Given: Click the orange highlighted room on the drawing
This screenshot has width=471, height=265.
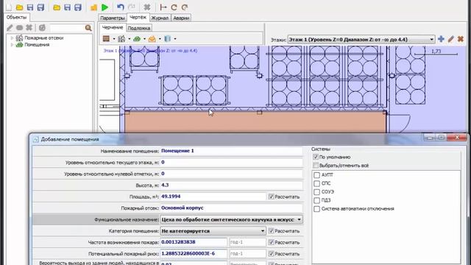Looking at the screenshot, I should pos(255,123).
